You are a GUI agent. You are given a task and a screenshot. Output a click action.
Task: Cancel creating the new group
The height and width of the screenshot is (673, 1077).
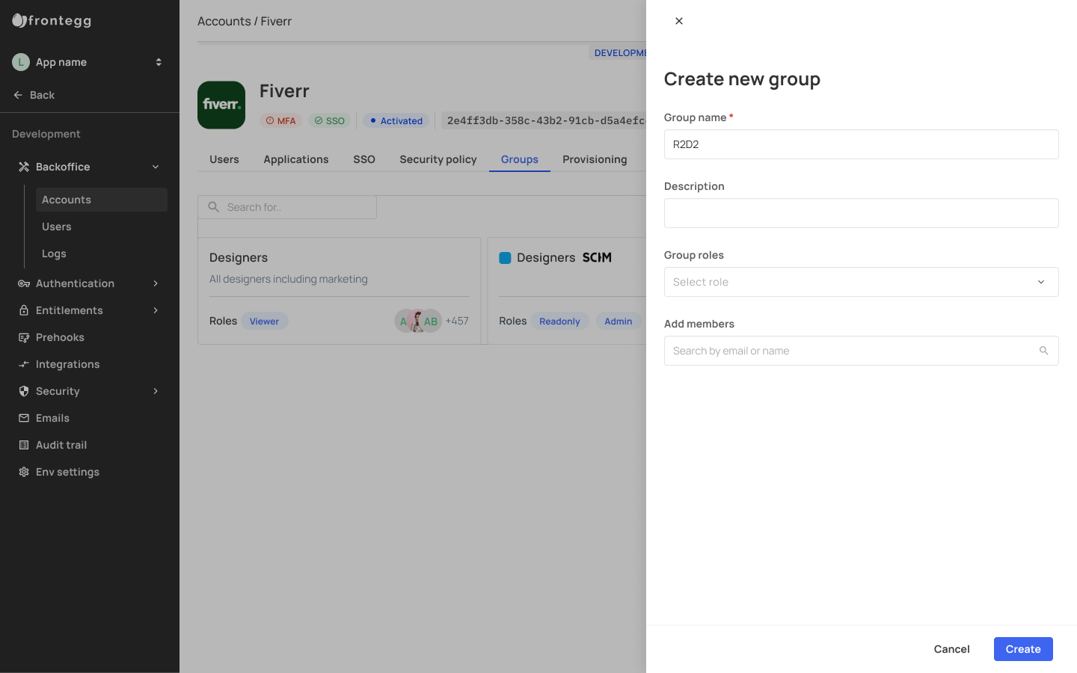[951, 649]
